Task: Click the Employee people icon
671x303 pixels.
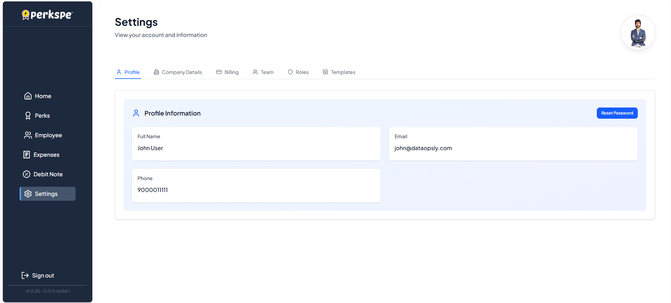Action: [x=28, y=135]
